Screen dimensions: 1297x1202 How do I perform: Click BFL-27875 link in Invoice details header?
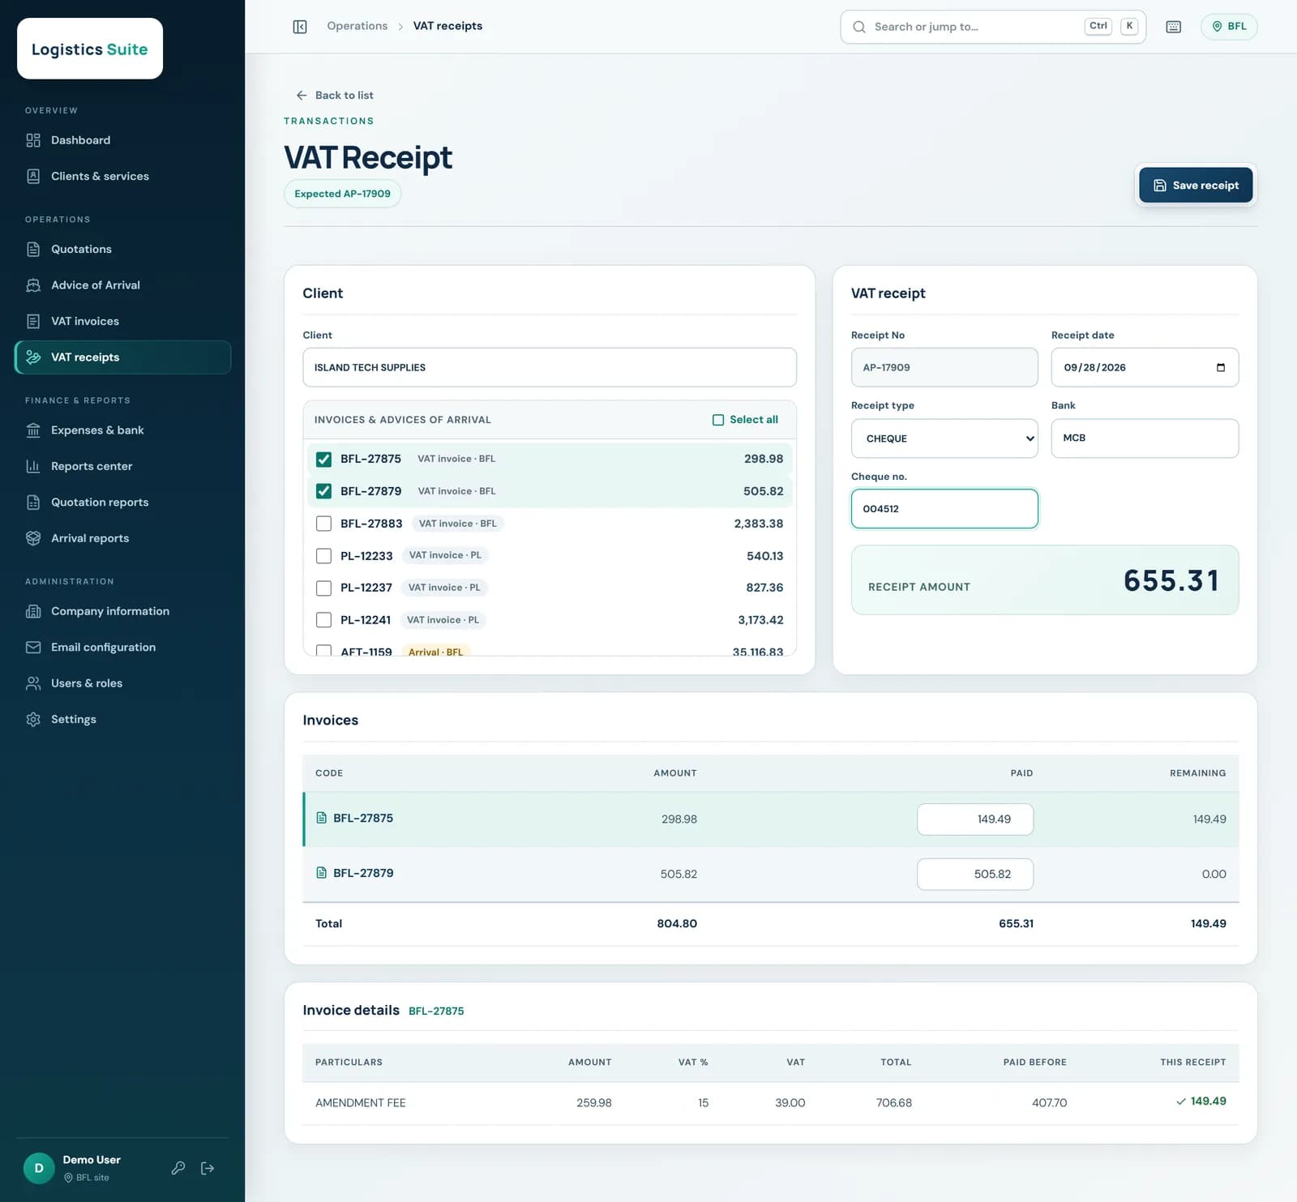click(436, 1011)
